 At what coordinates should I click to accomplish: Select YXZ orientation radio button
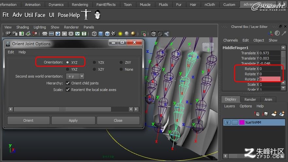(68, 69)
